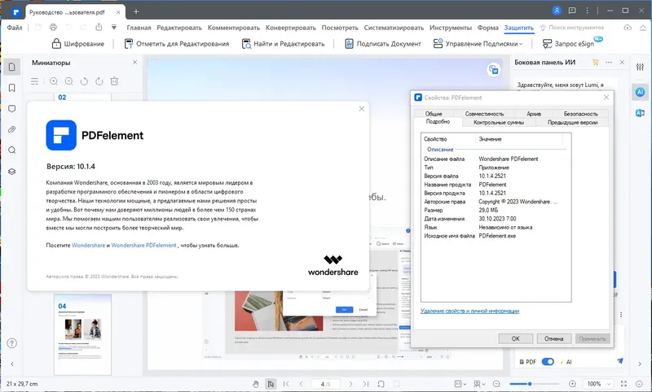Toggle the PDF switch in the AI panel
652x392 pixels.
(548, 362)
